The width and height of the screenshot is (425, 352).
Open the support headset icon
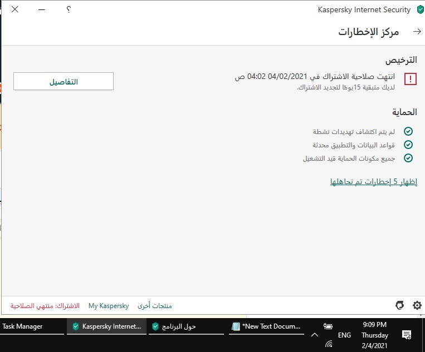[x=399, y=305]
